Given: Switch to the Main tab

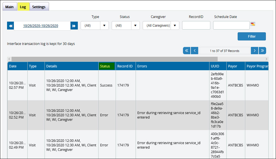Looking at the screenshot, I should (10, 7).
